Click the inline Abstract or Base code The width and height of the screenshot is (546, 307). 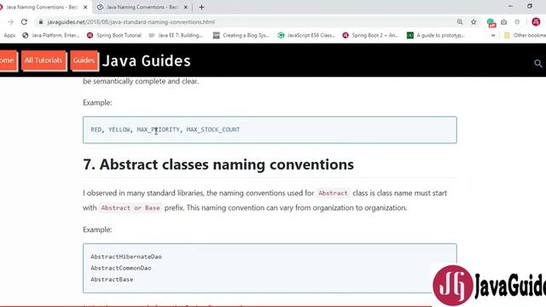coord(131,208)
